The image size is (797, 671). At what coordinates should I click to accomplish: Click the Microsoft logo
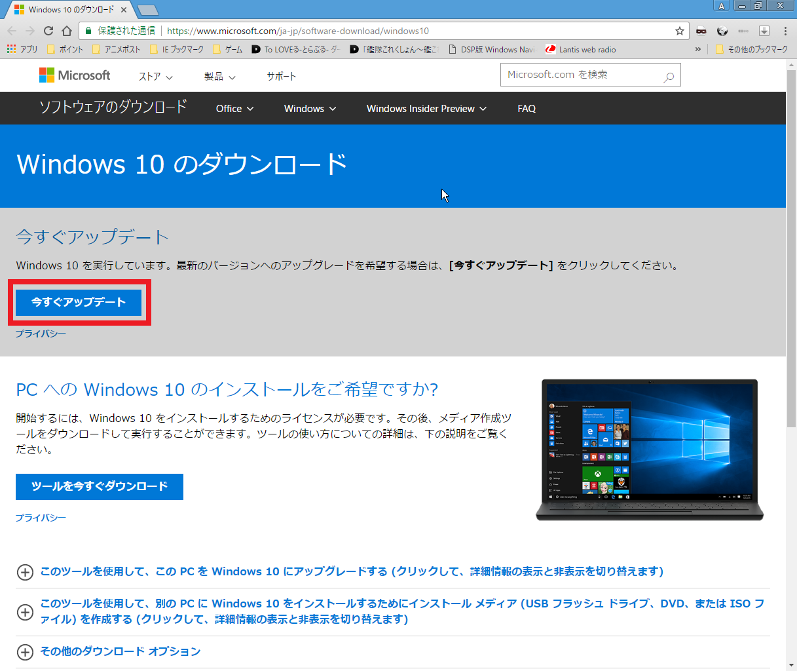(75, 75)
